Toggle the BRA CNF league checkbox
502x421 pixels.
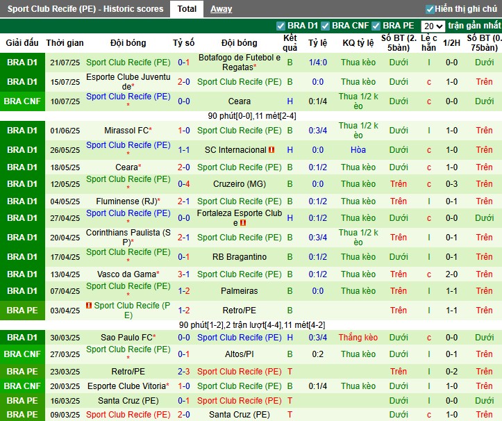coord(325,26)
